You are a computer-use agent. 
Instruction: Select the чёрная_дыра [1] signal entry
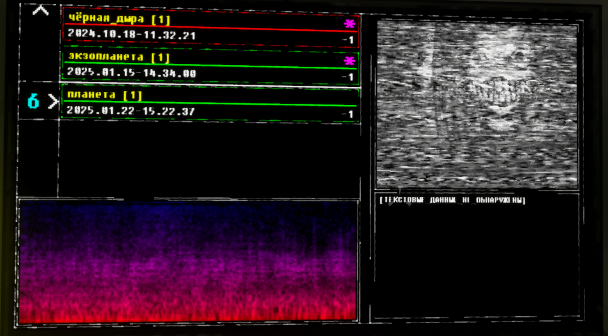click(211, 28)
